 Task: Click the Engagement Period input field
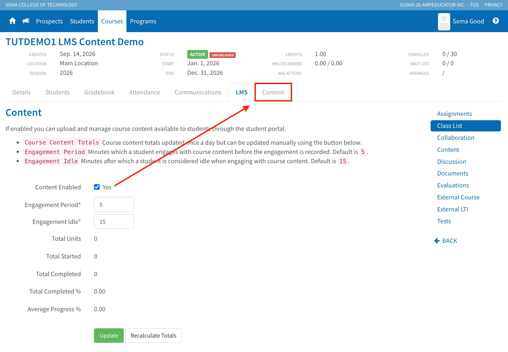pos(114,204)
